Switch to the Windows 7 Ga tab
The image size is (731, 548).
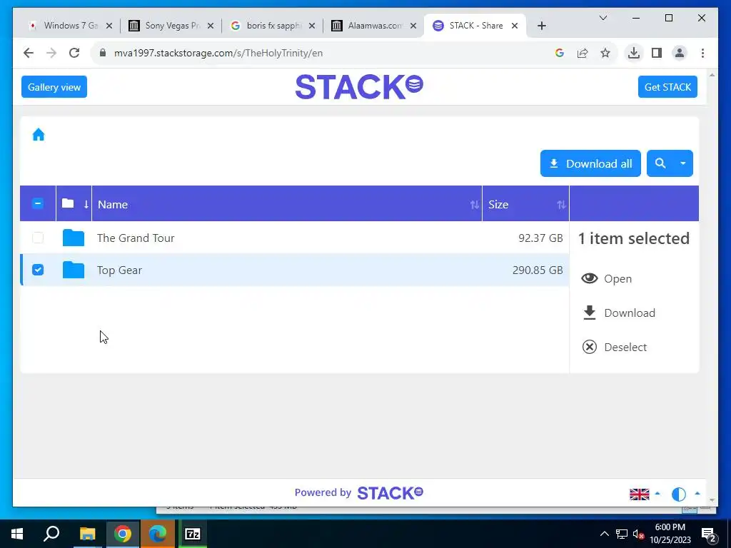click(x=70, y=26)
